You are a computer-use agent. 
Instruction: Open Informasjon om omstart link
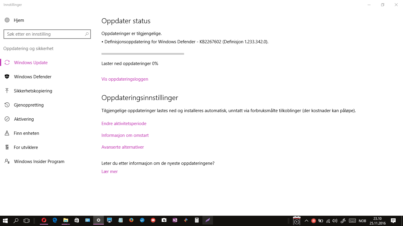tap(125, 135)
